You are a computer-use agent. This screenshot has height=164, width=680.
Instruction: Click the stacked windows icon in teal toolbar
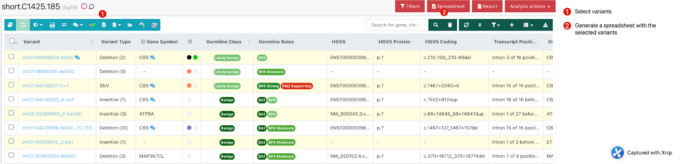[x=10, y=25]
